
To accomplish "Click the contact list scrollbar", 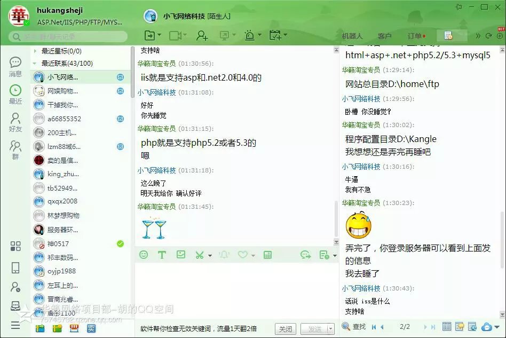I will pos(132,72).
